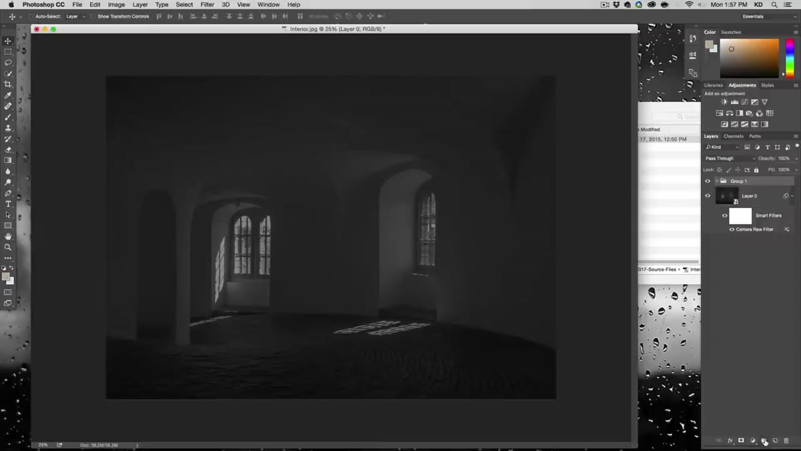Hide Layer 0 visibility
This screenshot has height=451, width=801.
[x=708, y=195]
